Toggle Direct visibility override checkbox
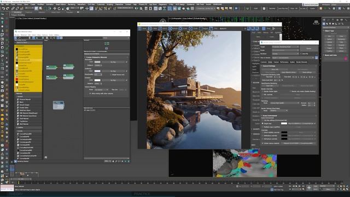350x197 pixels. [x=262, y=132]
